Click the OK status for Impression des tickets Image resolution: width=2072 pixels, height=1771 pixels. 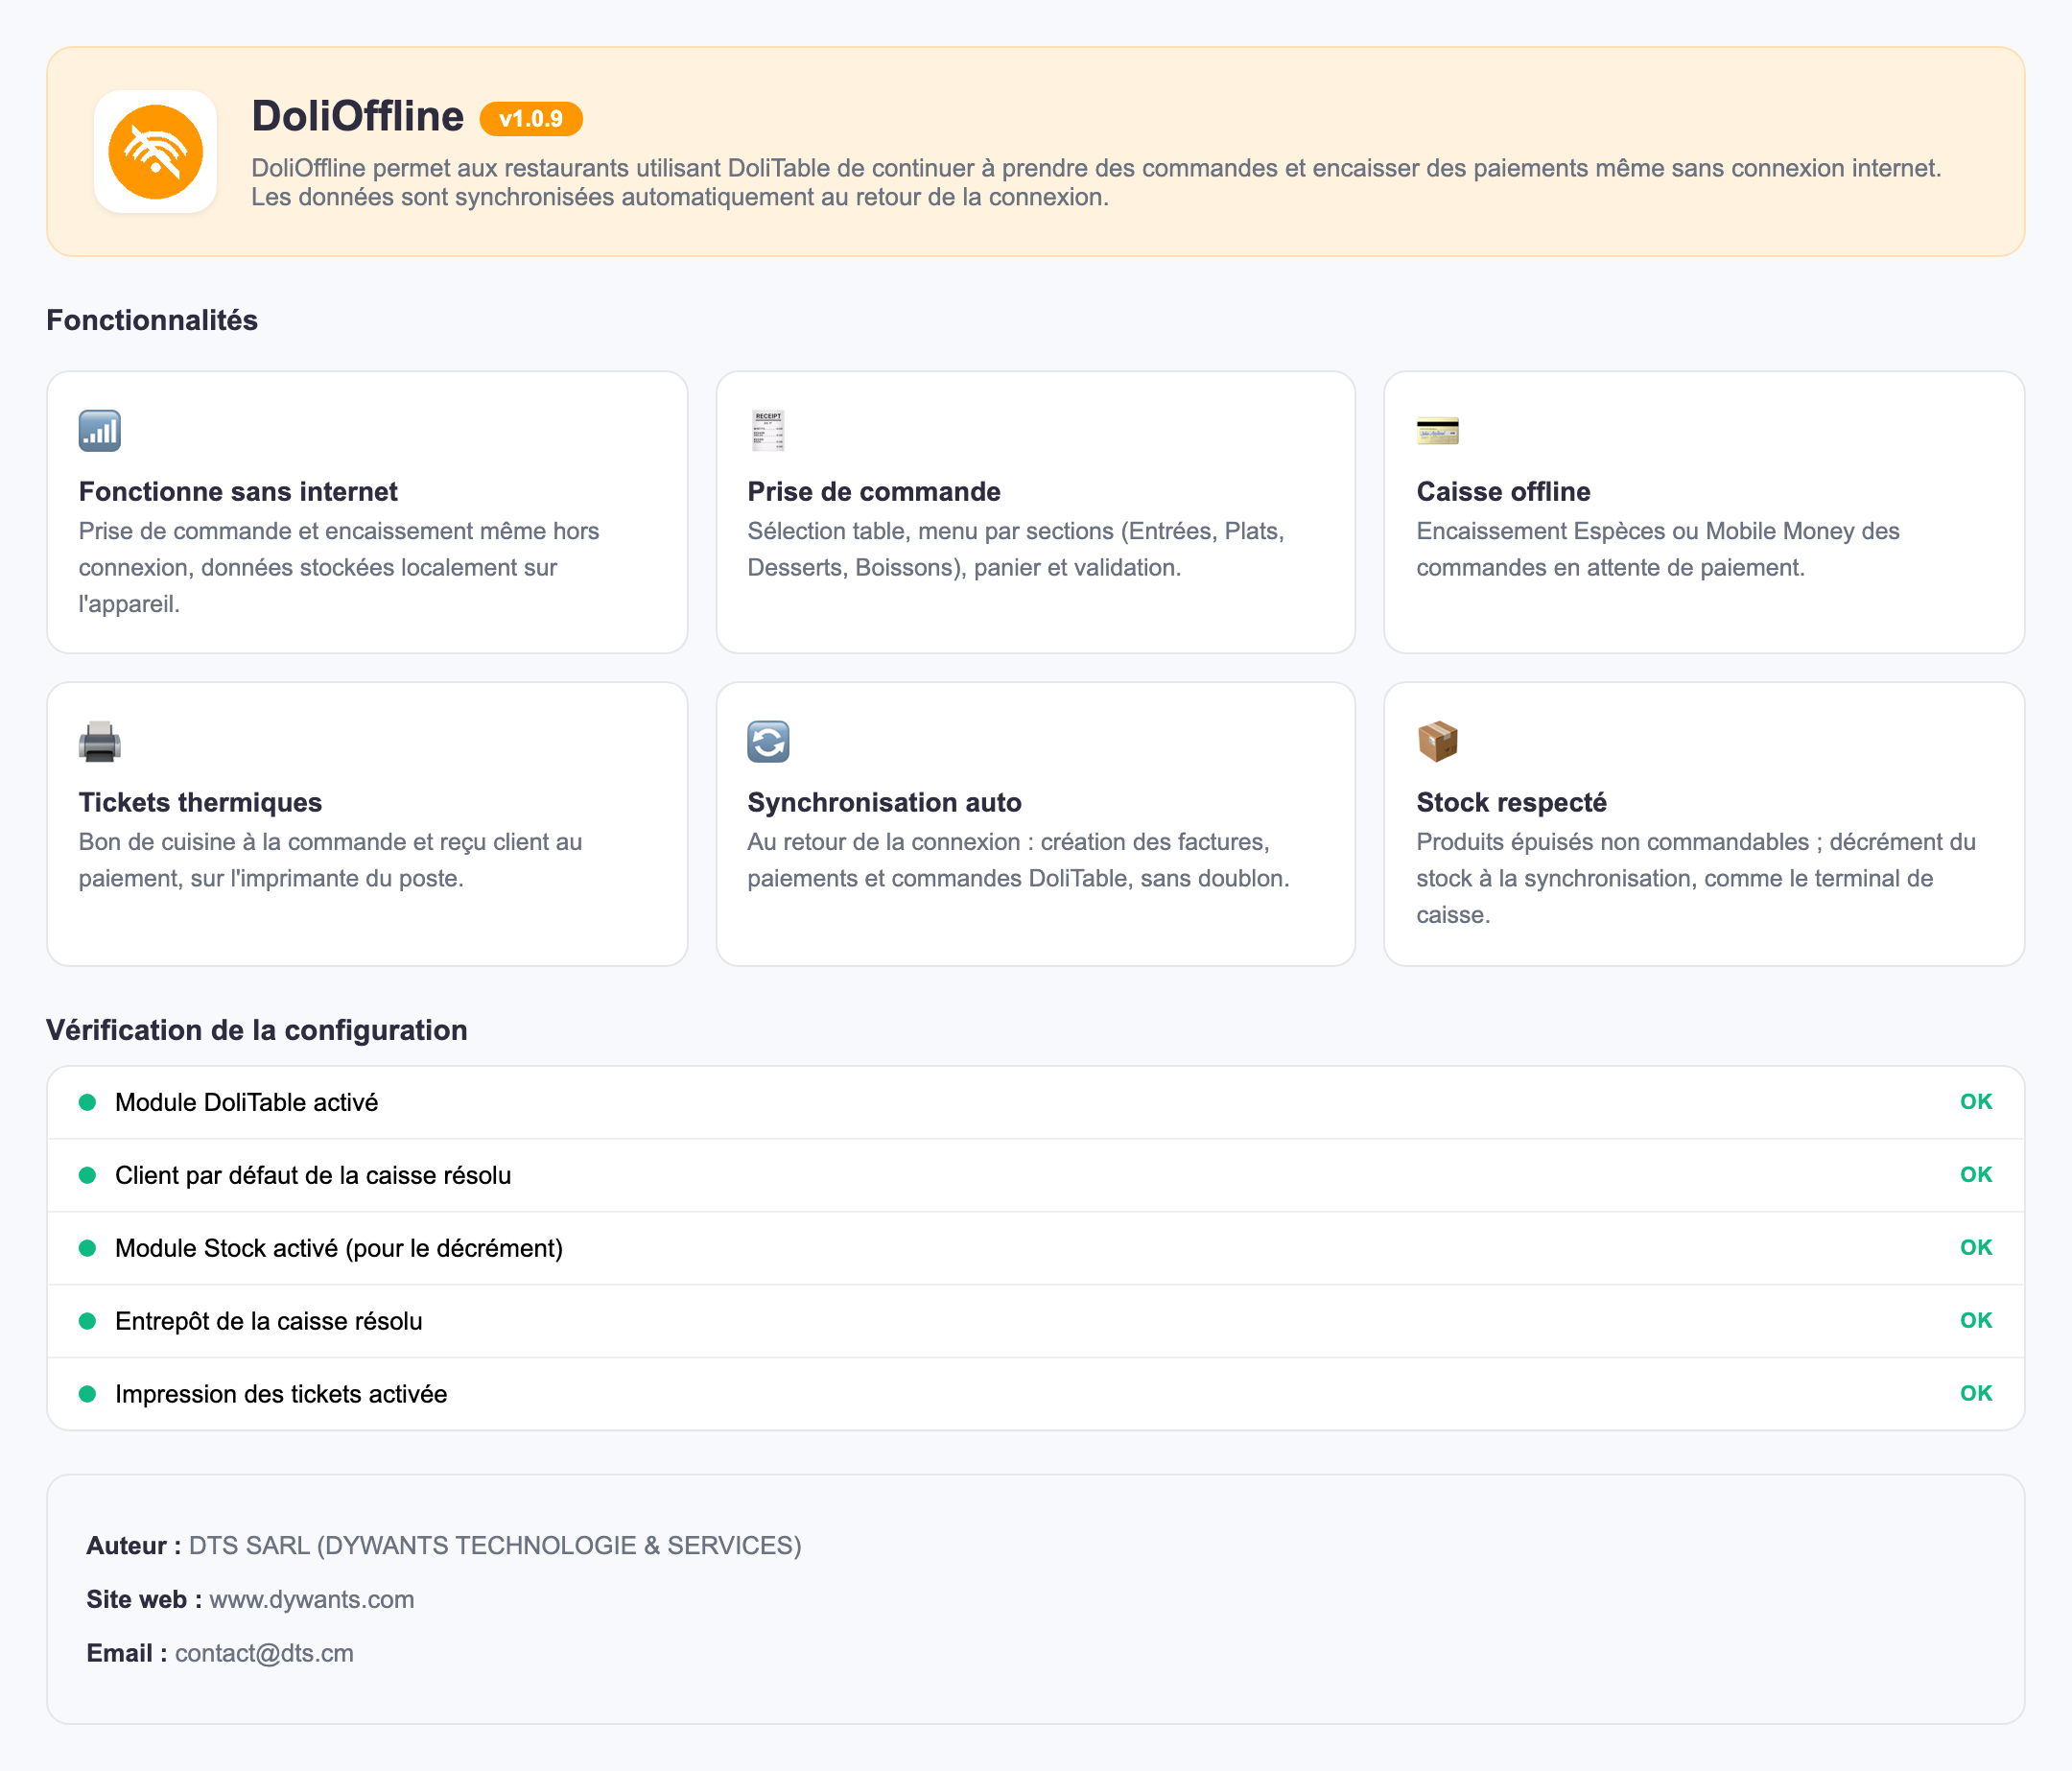1976,1394
